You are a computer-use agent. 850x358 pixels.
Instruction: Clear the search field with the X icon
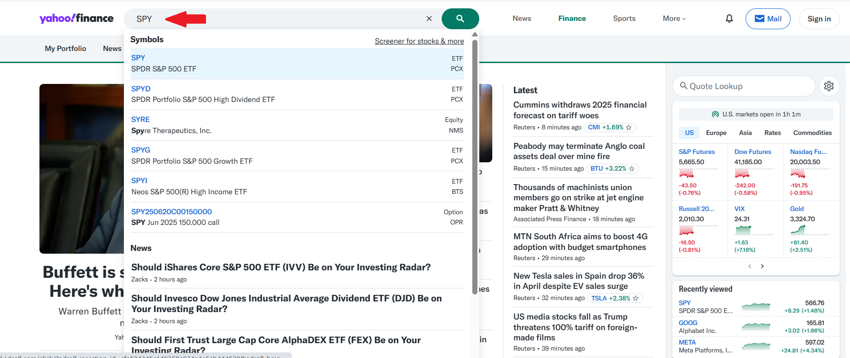pyautogui.click(x=429, y=19)
